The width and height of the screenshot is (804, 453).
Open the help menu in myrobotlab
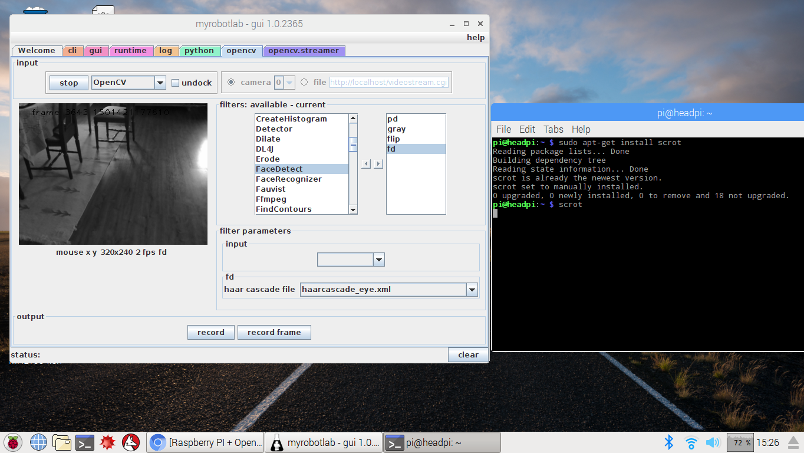(476, 37)
